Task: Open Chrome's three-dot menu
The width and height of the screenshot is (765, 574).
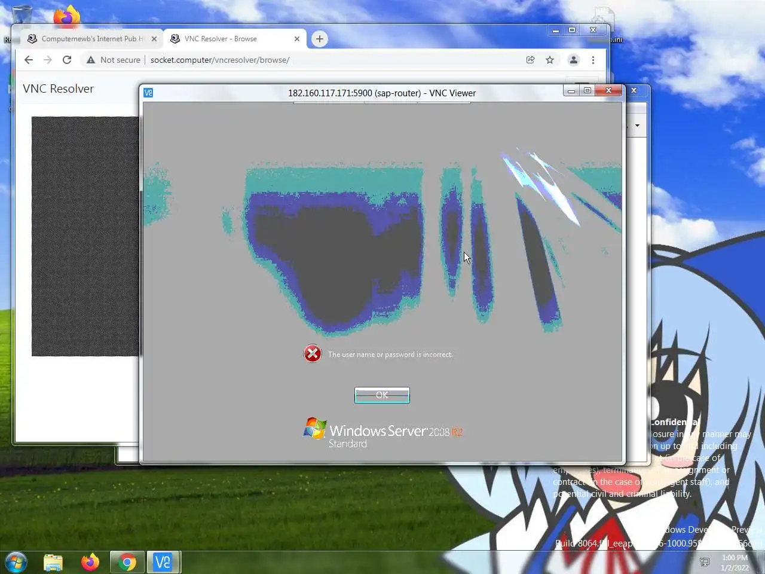Action: [x=593, y=60]
